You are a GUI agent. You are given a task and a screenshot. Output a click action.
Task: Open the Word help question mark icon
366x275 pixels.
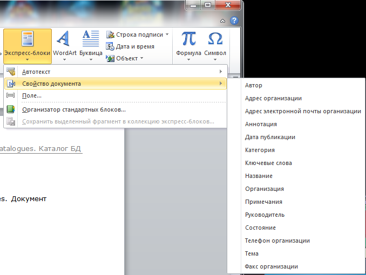click(x=234, y=20)
